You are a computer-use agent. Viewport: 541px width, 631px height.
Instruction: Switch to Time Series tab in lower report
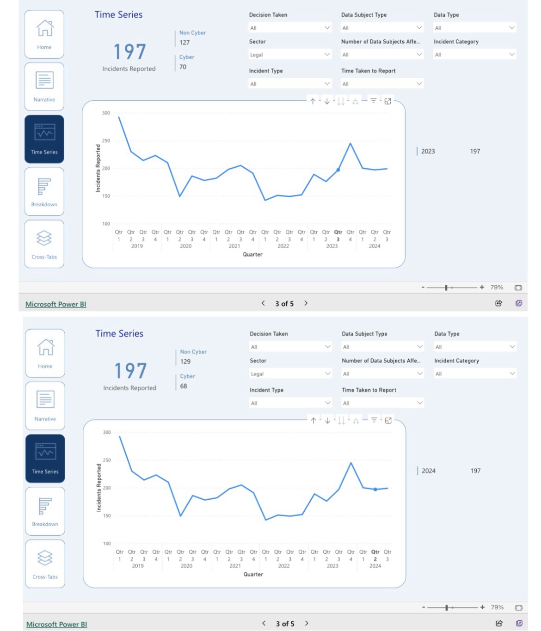[45, 459]
